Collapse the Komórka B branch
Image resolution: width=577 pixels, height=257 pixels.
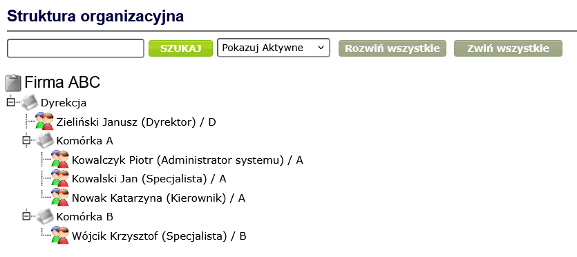coord(26,216)
